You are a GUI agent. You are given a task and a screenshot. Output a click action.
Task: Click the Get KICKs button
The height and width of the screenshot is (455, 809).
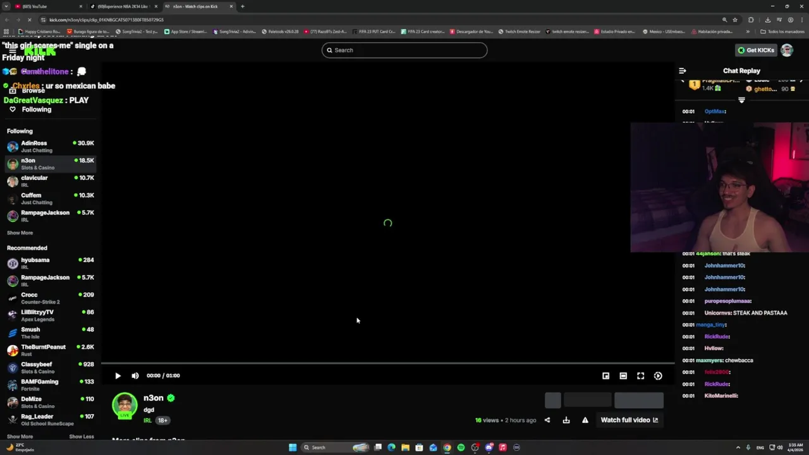tap(755, 50)
